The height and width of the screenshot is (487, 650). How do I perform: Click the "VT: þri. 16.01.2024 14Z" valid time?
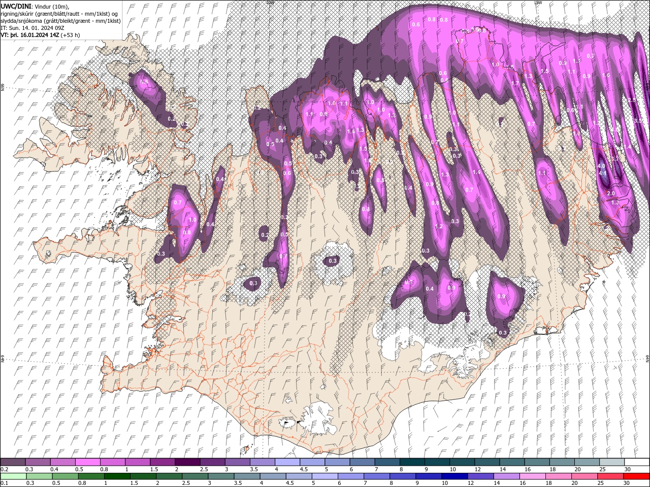pos(30,35)
